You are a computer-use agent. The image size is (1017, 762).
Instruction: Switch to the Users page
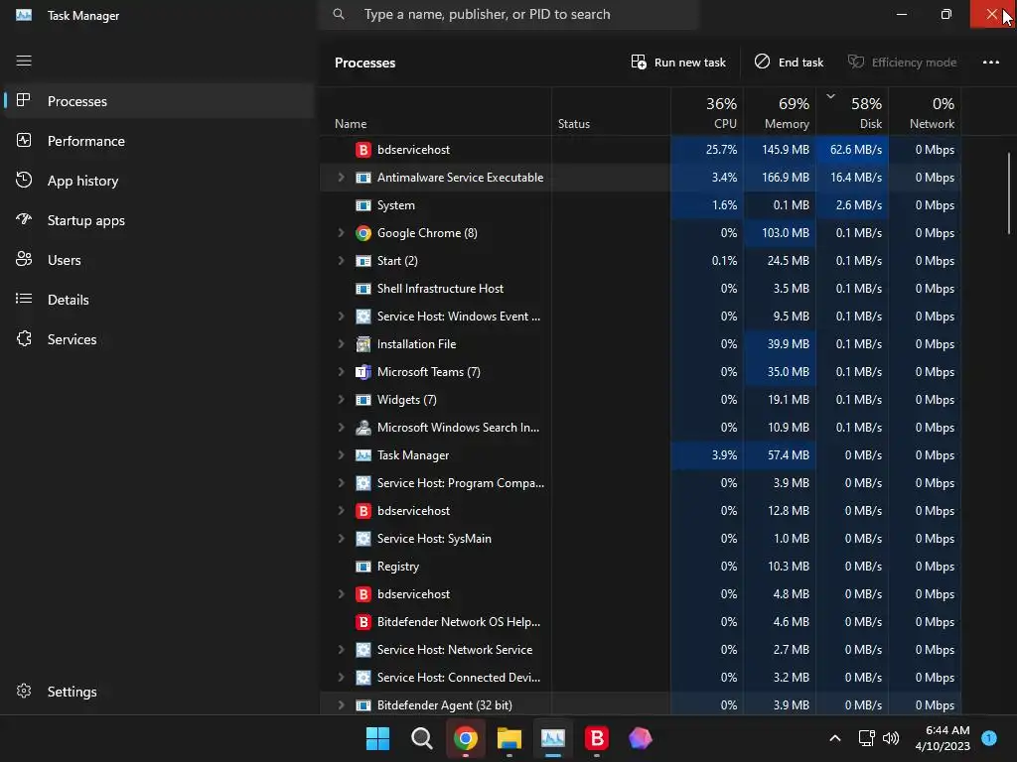coord(160,260)
